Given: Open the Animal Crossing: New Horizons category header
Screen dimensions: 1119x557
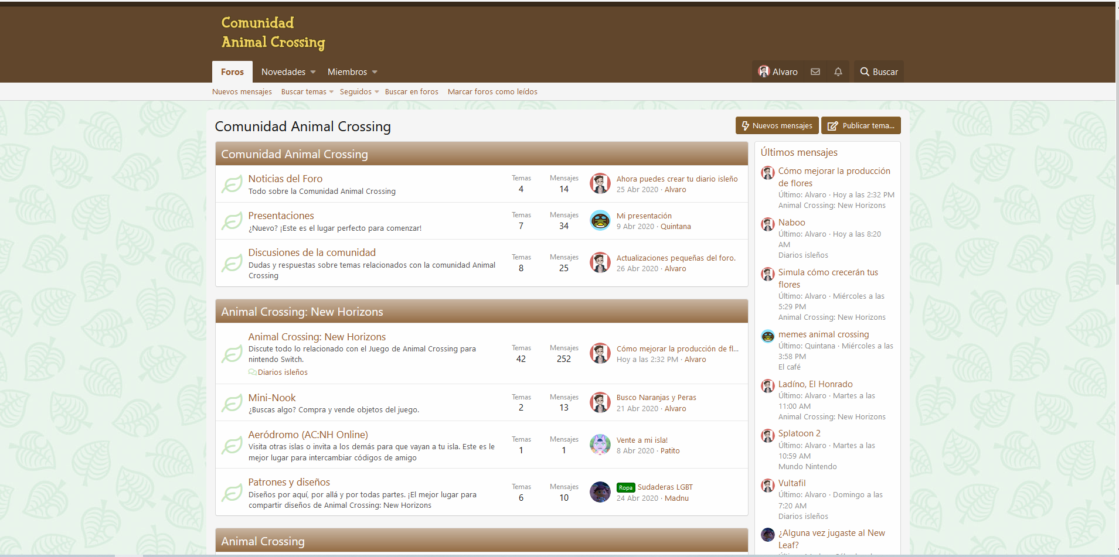Looking at the screenshot, I should (302, 312).
